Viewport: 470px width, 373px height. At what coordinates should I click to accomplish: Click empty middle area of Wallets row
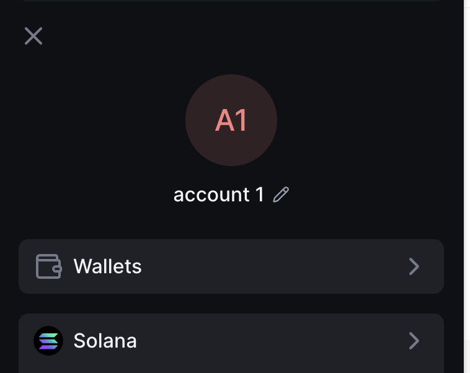tap(267, 266)
